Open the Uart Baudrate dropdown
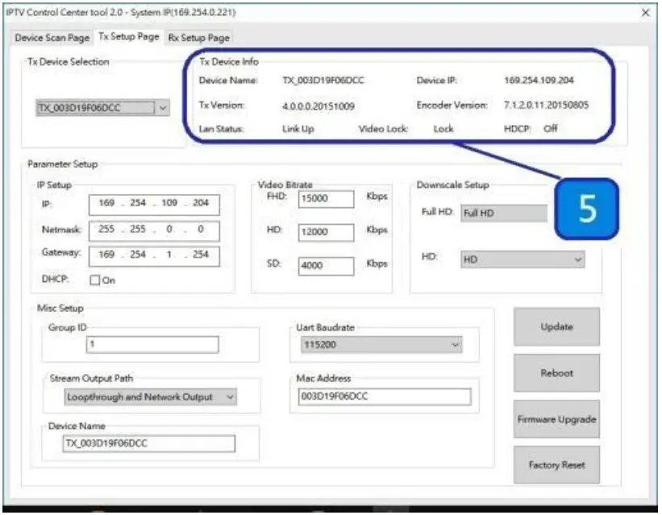 point(381,345)
